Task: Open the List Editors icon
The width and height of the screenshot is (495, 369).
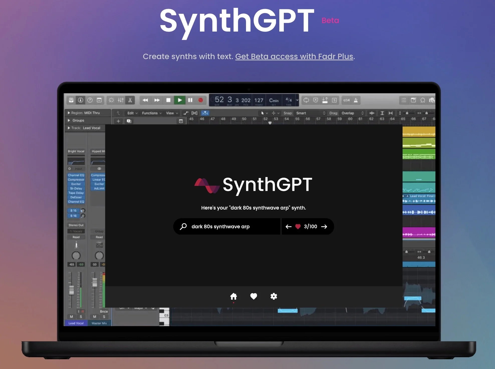Action: (x=404, y=100)
